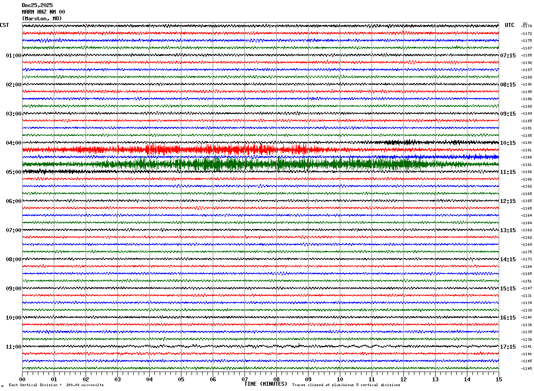534x391 pixels.
Task: Select the DC offset value -1169
Action: tap(526, 244)
